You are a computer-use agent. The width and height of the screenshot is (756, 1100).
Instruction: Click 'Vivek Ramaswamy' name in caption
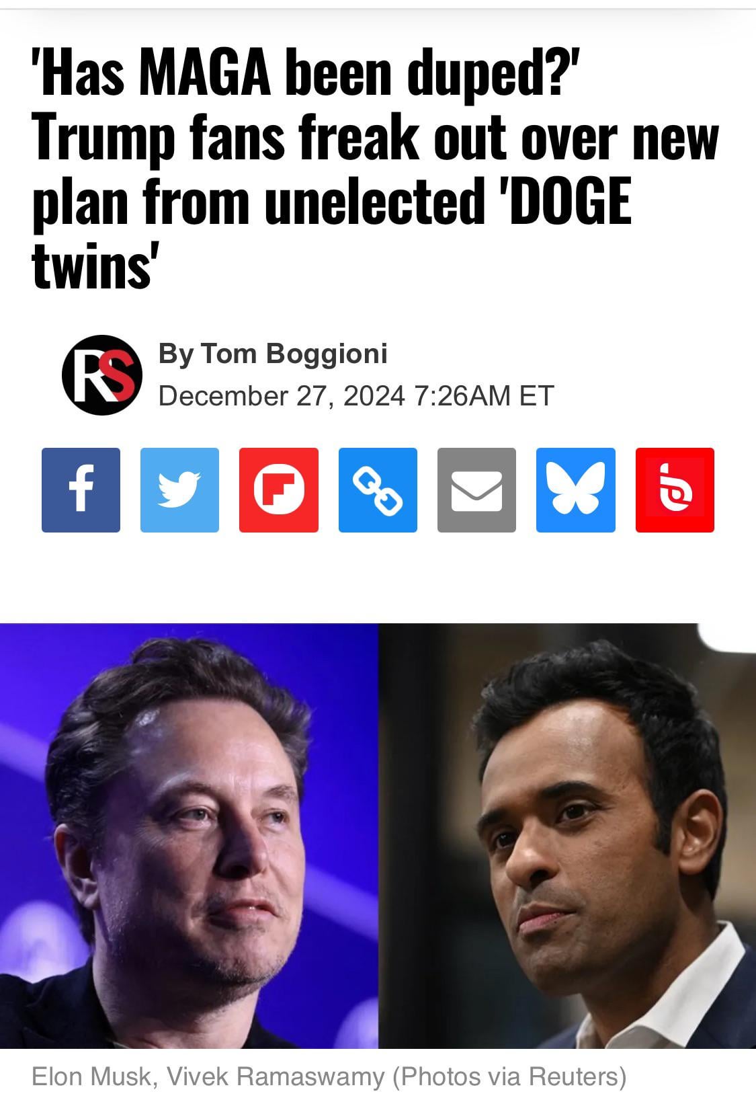click(275, 1076)
